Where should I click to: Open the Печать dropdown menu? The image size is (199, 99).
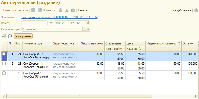84,10
